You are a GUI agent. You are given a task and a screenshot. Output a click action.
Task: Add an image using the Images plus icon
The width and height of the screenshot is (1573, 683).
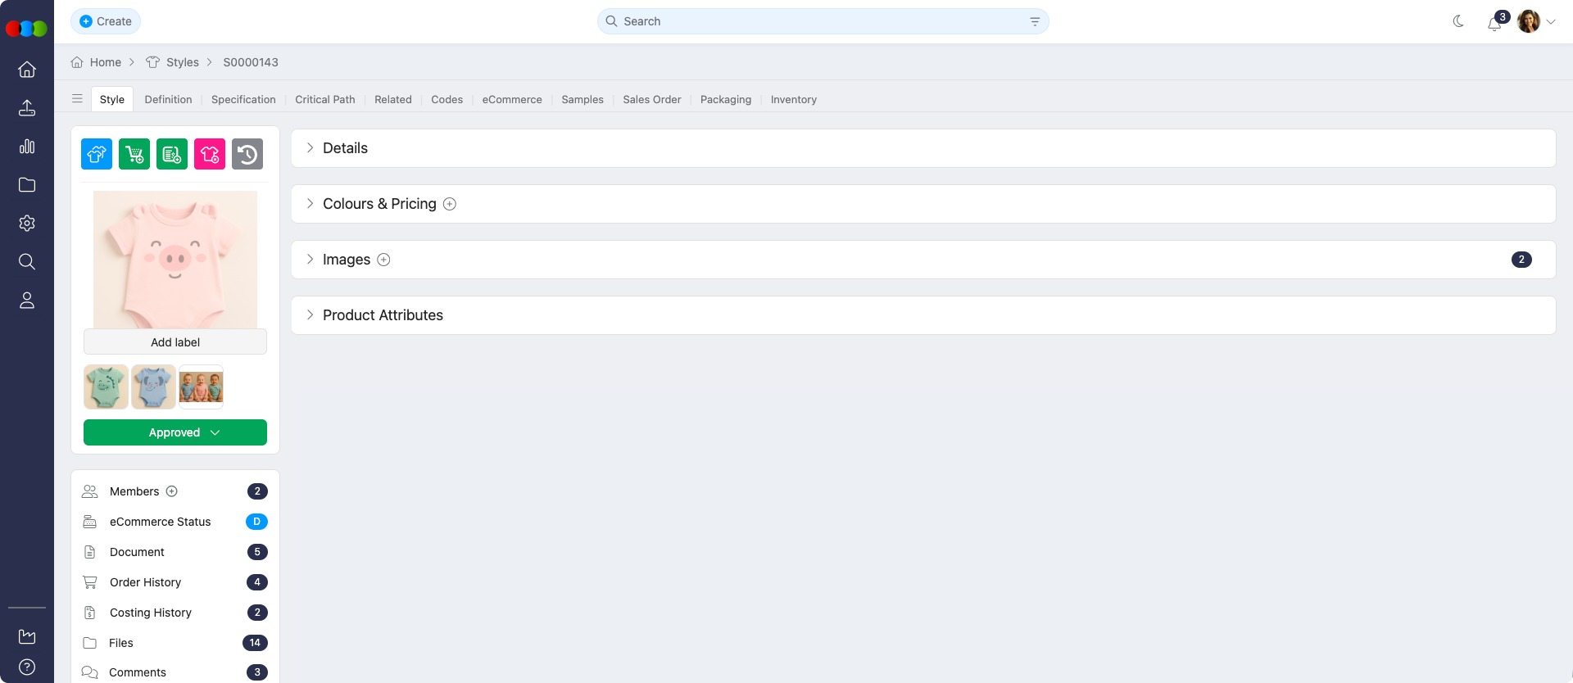point(383,260)
